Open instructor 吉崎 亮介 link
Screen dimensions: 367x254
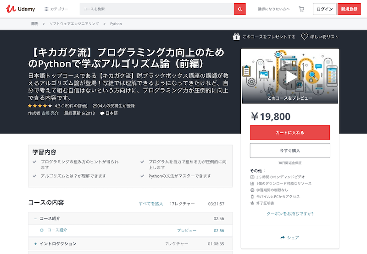pos(50,113)
